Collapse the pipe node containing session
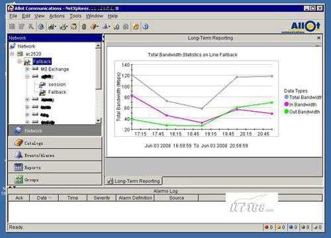The height and width of the screenshot is (238, 331). [27, 77]
